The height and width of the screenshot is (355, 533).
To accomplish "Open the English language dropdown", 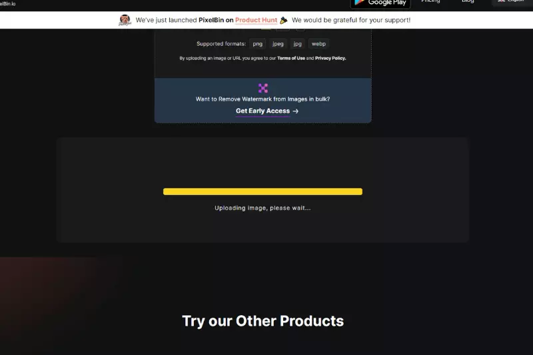I will click(512, 2).
